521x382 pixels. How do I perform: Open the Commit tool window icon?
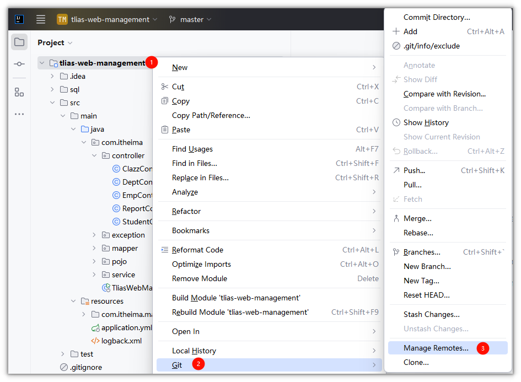click(x=19, y=64)
